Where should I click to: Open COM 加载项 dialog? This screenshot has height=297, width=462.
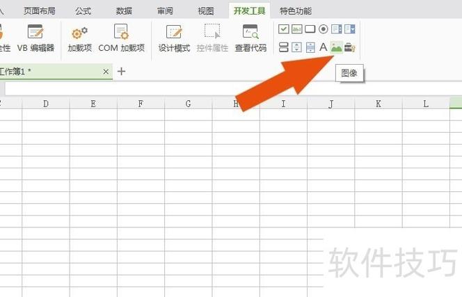click(121, 38)
